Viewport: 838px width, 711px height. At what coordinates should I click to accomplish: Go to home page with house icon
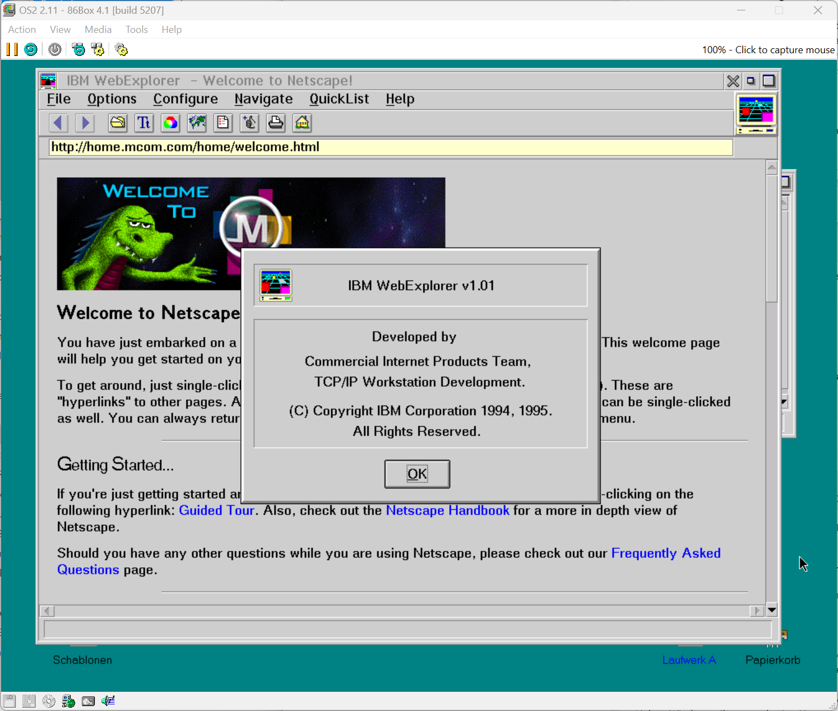tap(302, 123)
